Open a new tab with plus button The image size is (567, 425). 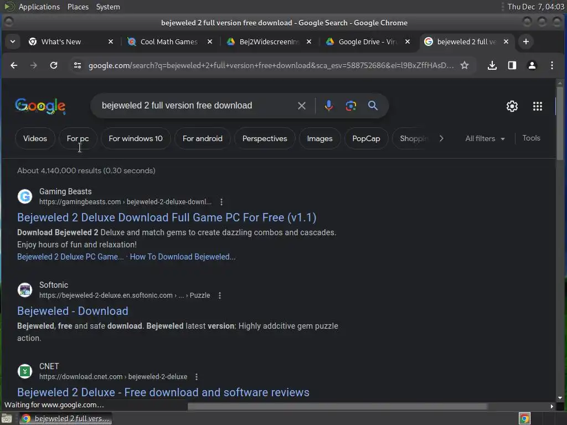(526, 42)
